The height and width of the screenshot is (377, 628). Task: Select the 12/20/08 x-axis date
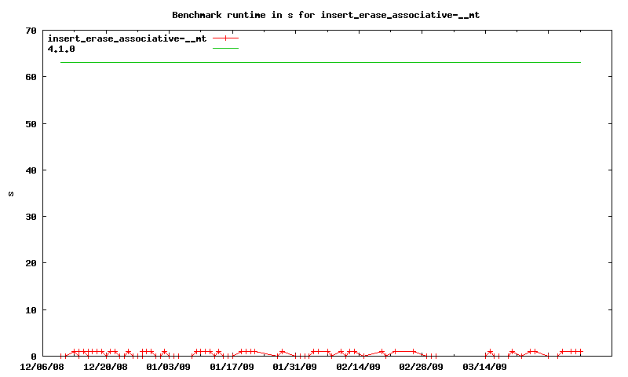(x=105, y=367)
